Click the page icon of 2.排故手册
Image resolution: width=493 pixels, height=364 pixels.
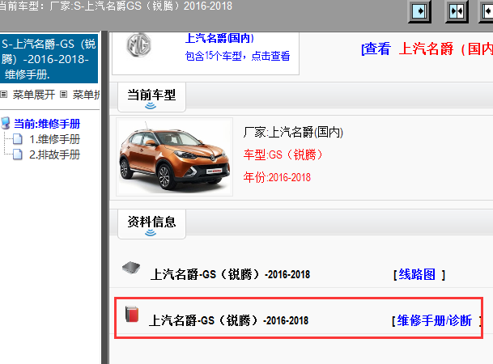tap(18, 154)
